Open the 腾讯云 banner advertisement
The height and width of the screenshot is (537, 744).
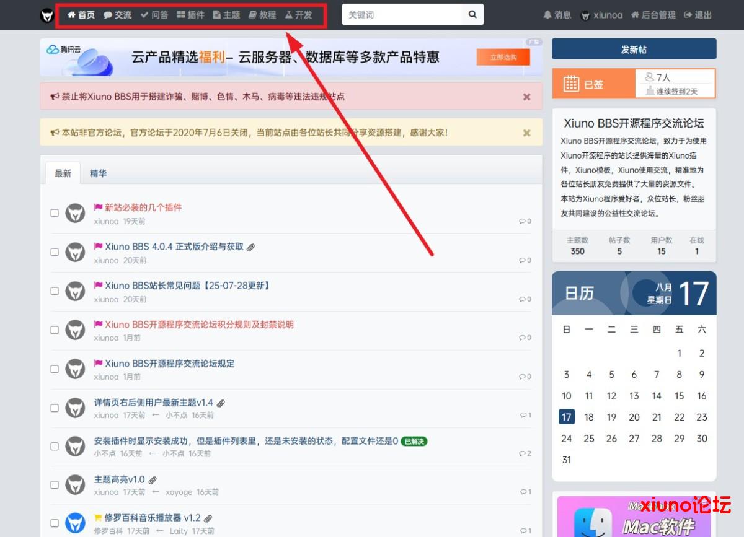click(291, 58)
